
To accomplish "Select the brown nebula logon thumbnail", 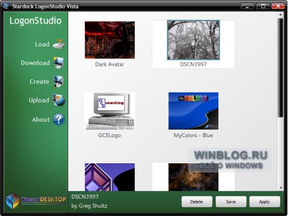I will point(194,177).
